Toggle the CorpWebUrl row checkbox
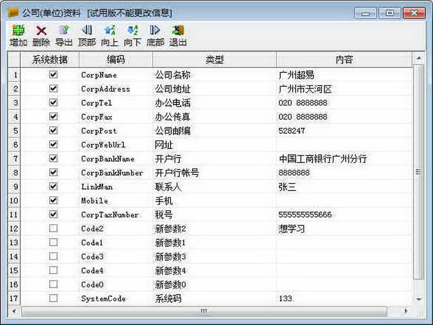The width and height of the screenshot is (433, 325). (x=53, y=145)
